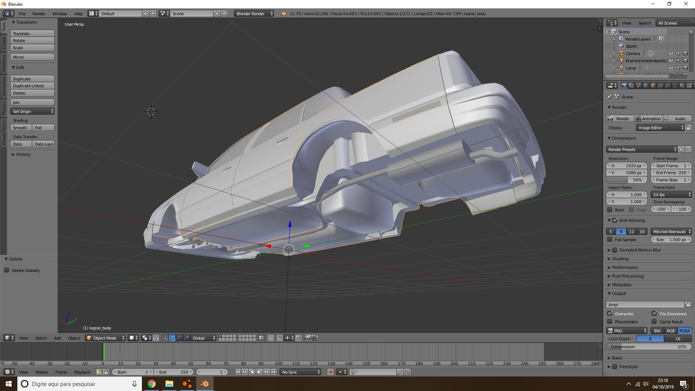
Task: Open the Object Mode dropdown
Action: coord(105,338)
